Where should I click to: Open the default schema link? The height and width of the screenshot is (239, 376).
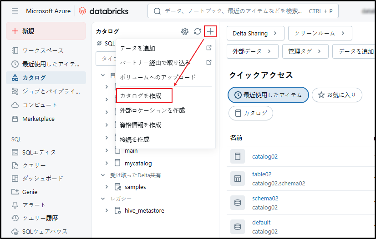(x=261, y=222)
